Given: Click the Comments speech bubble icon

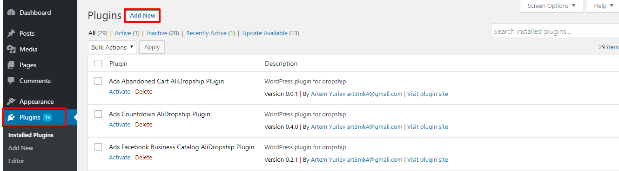Looking at the screenshot, I should click(x=12, y=81).
